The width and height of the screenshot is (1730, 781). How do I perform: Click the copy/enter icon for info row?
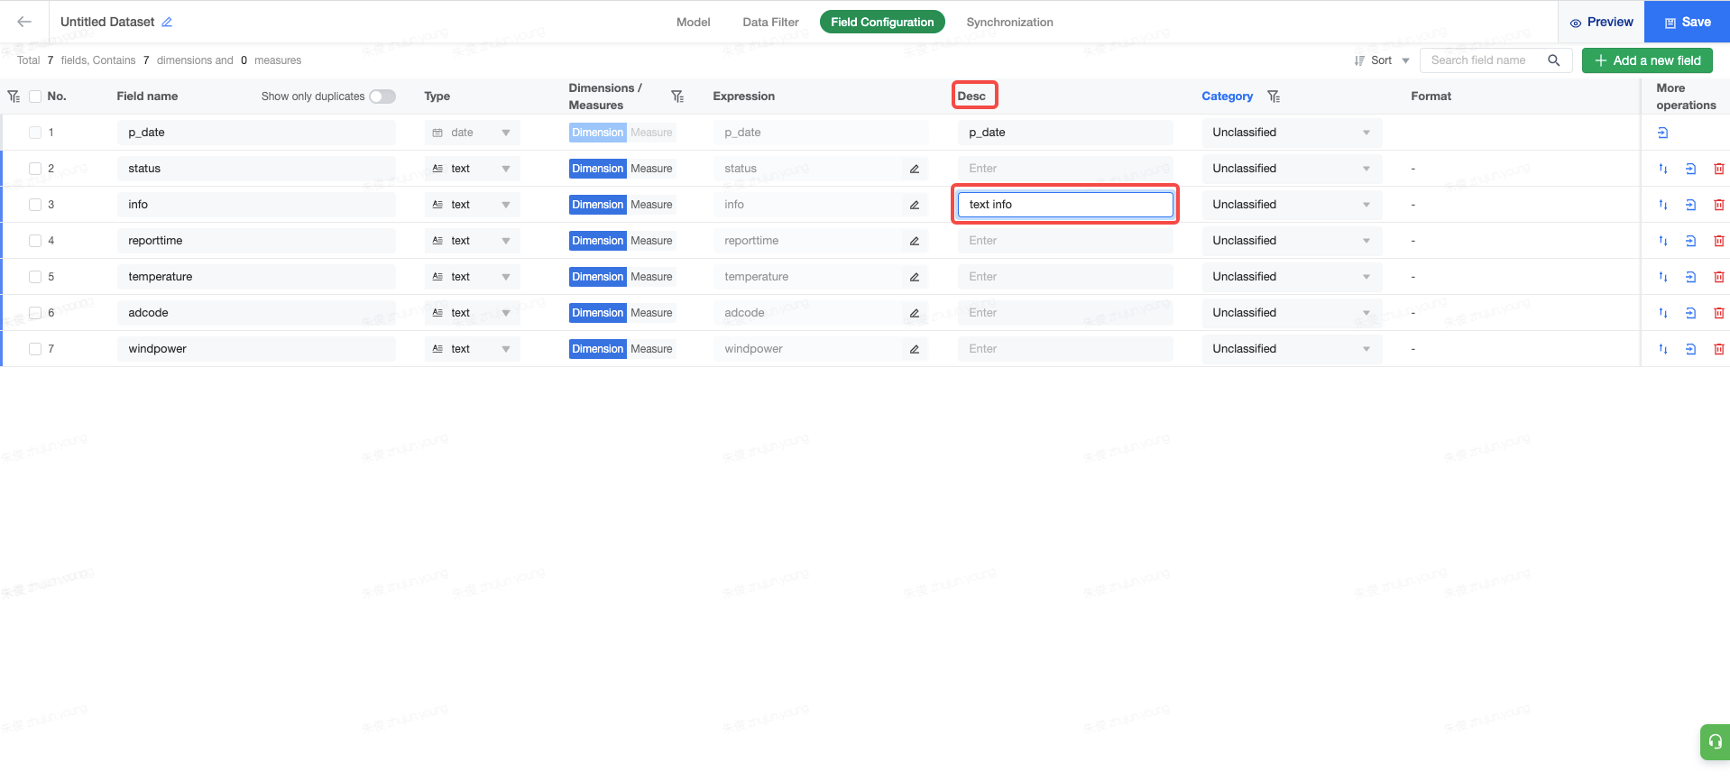tap(1691, 205)
